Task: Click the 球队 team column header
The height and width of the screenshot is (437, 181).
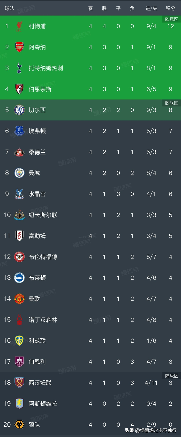Action: click(x=9, y=8)
